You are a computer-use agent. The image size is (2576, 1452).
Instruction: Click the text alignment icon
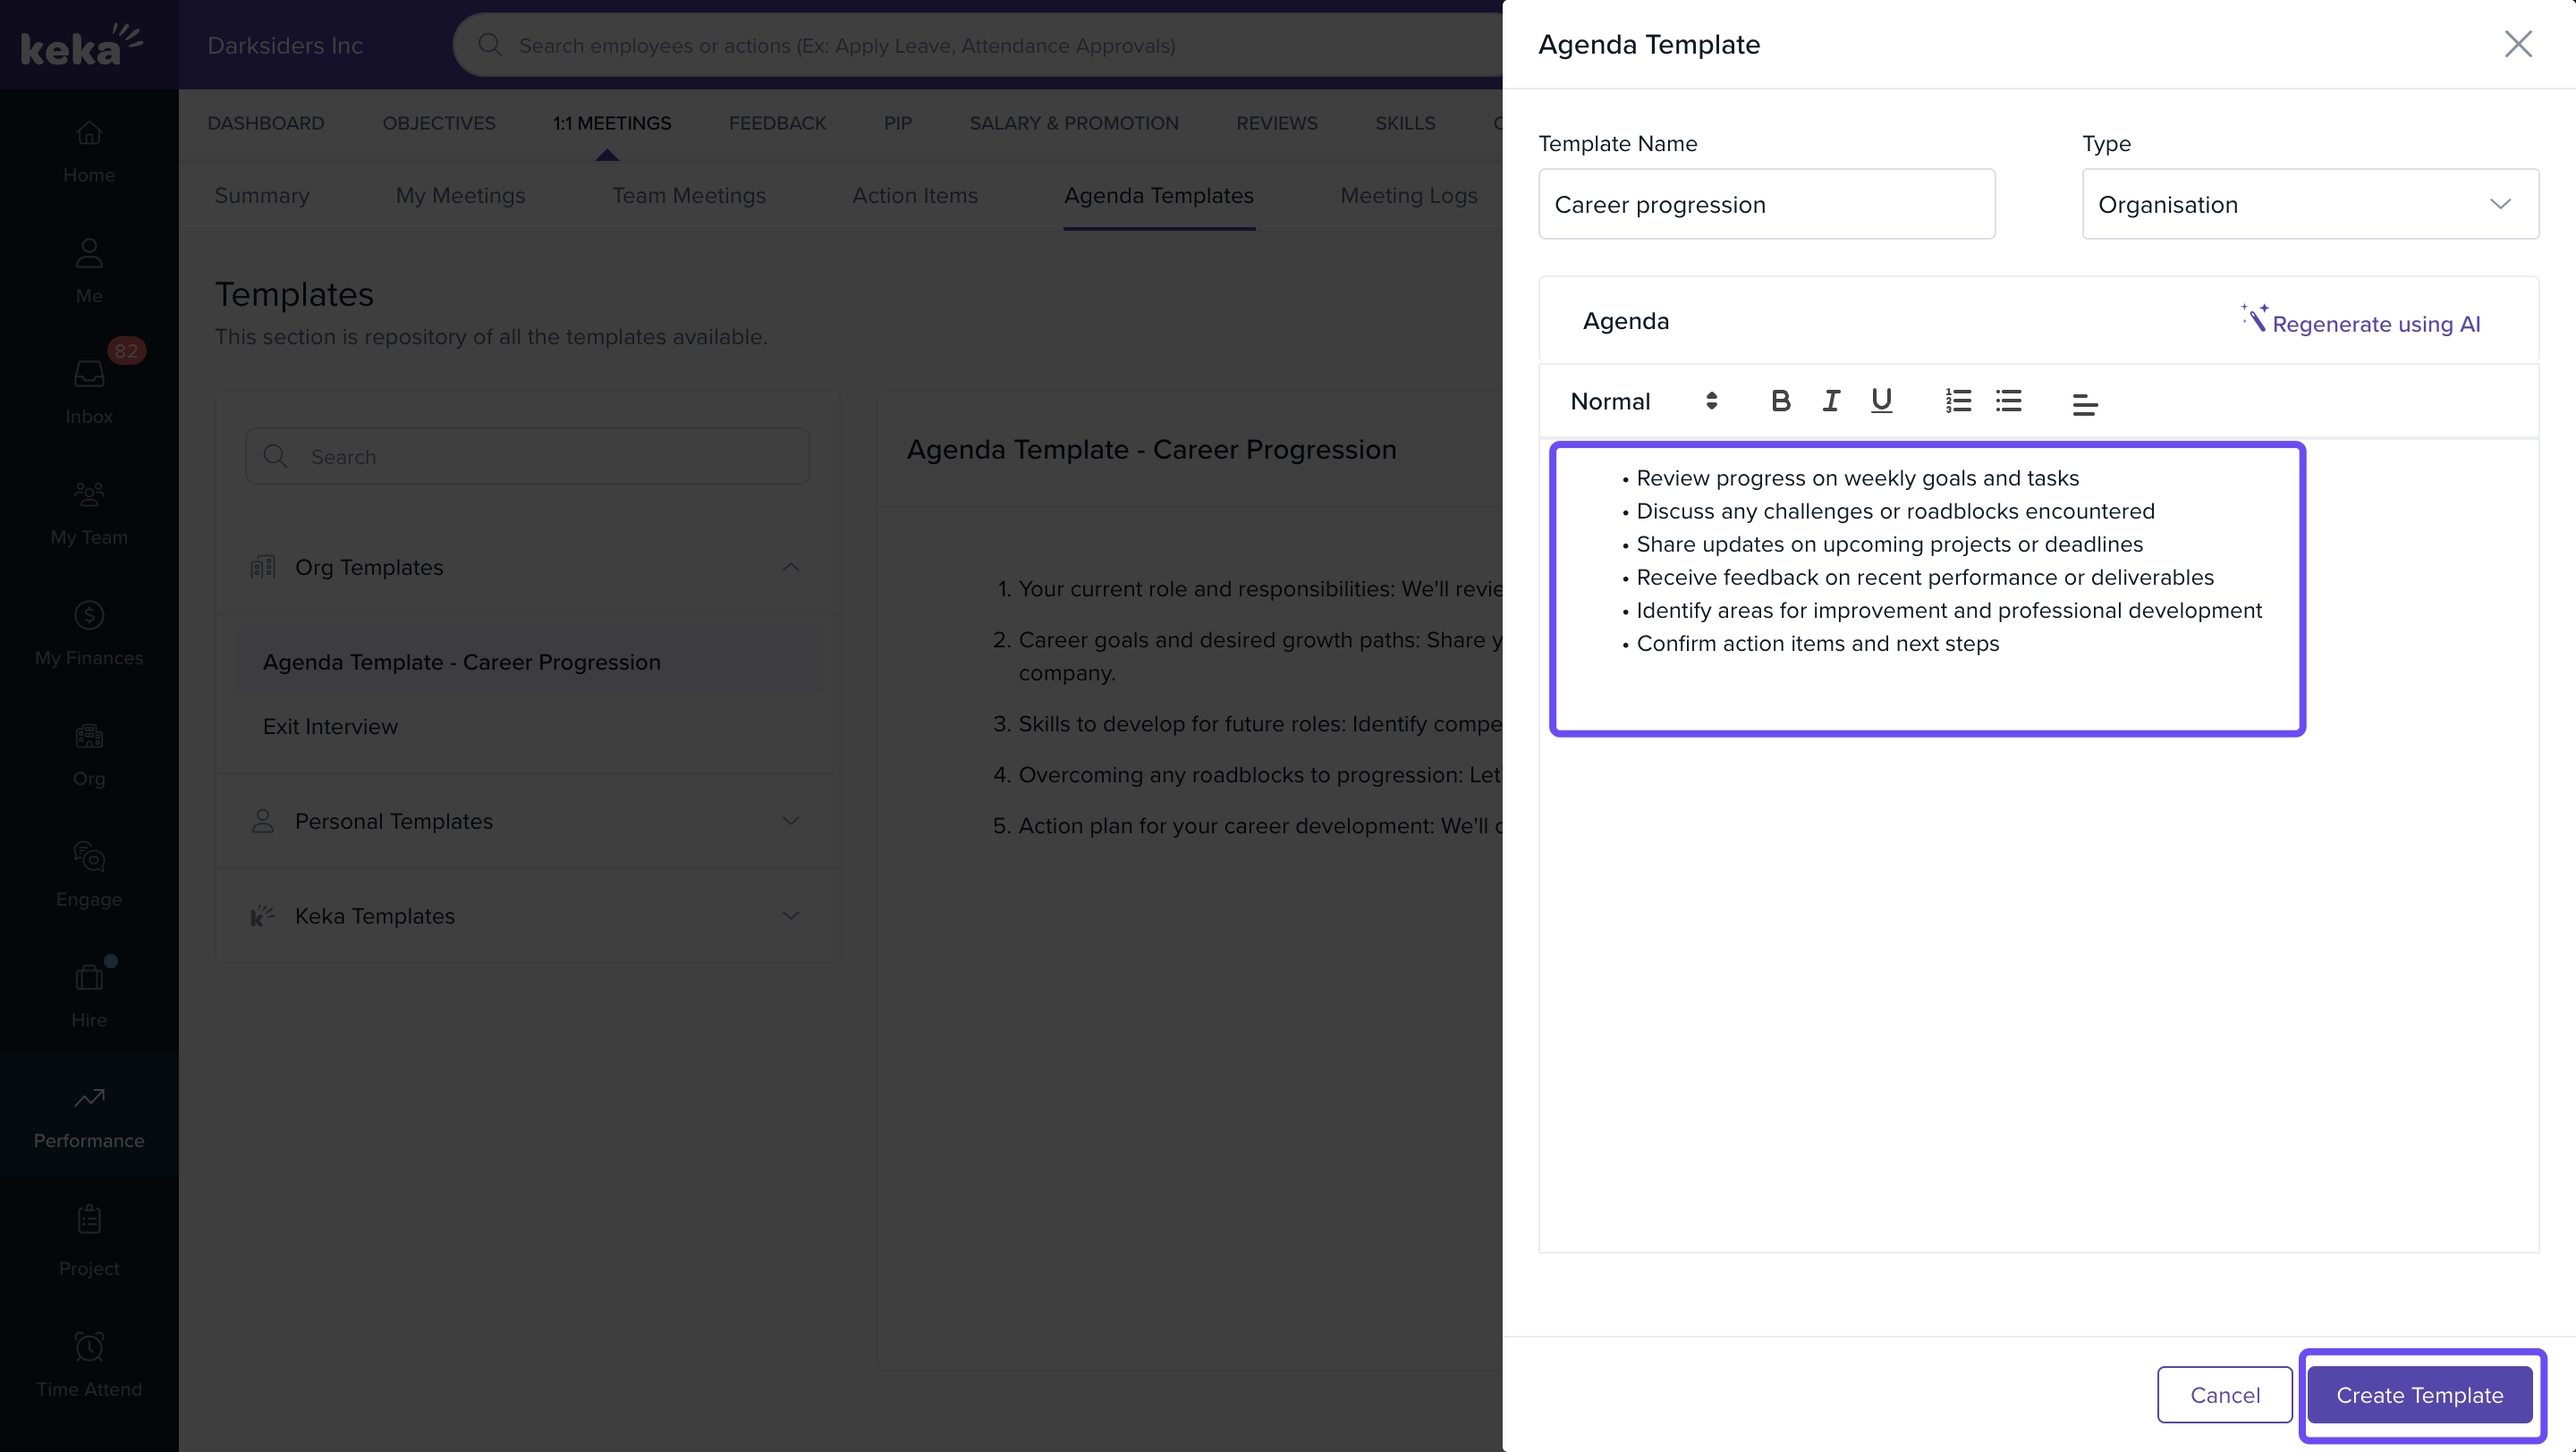coord(2084,404)
